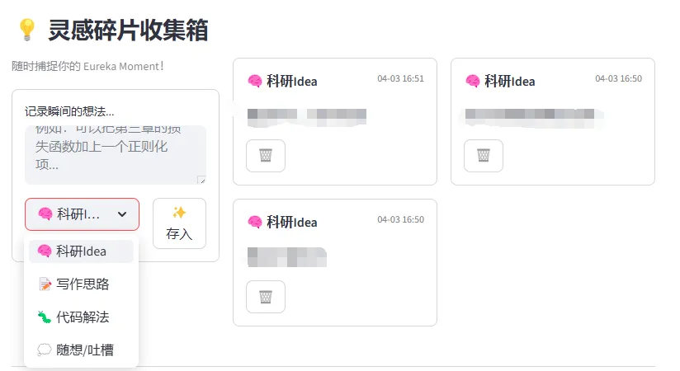Click the 科研I… category select box
680x371 pixels.
tap(82, 214)
